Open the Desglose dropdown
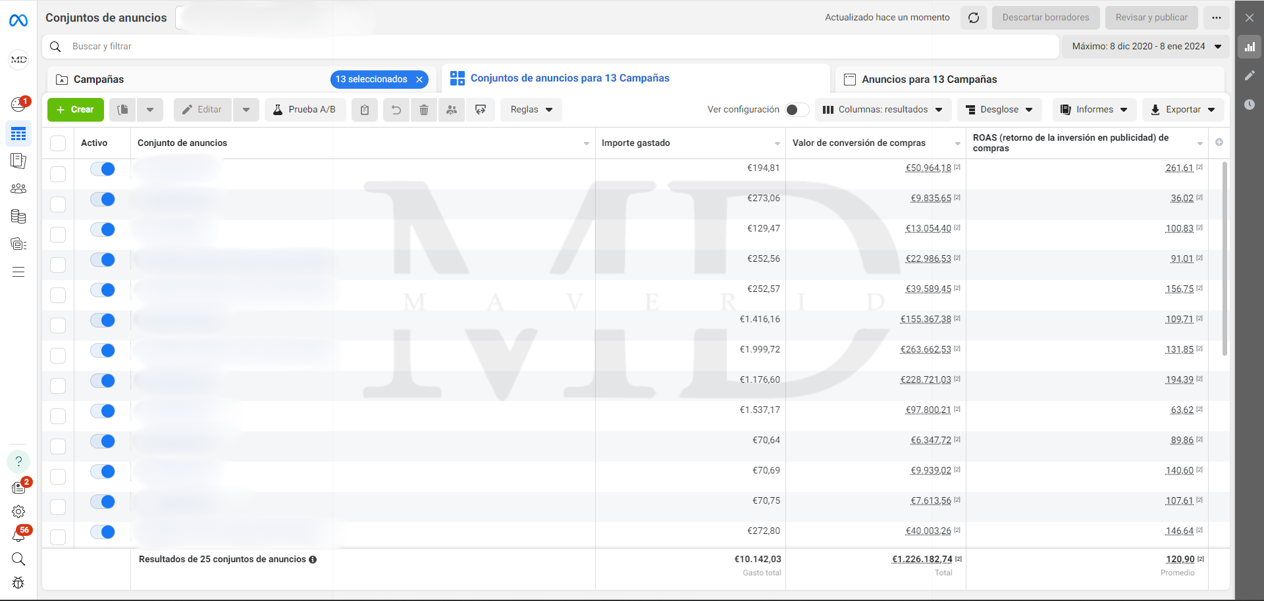Screen dimensions: 1264x601 point(999,110)
